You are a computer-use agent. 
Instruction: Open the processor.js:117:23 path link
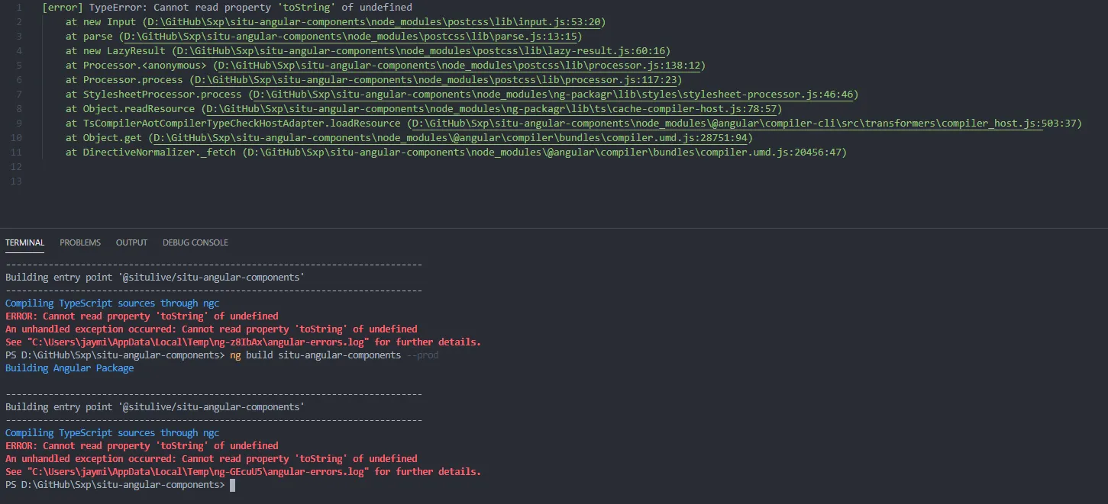[435, 80]
